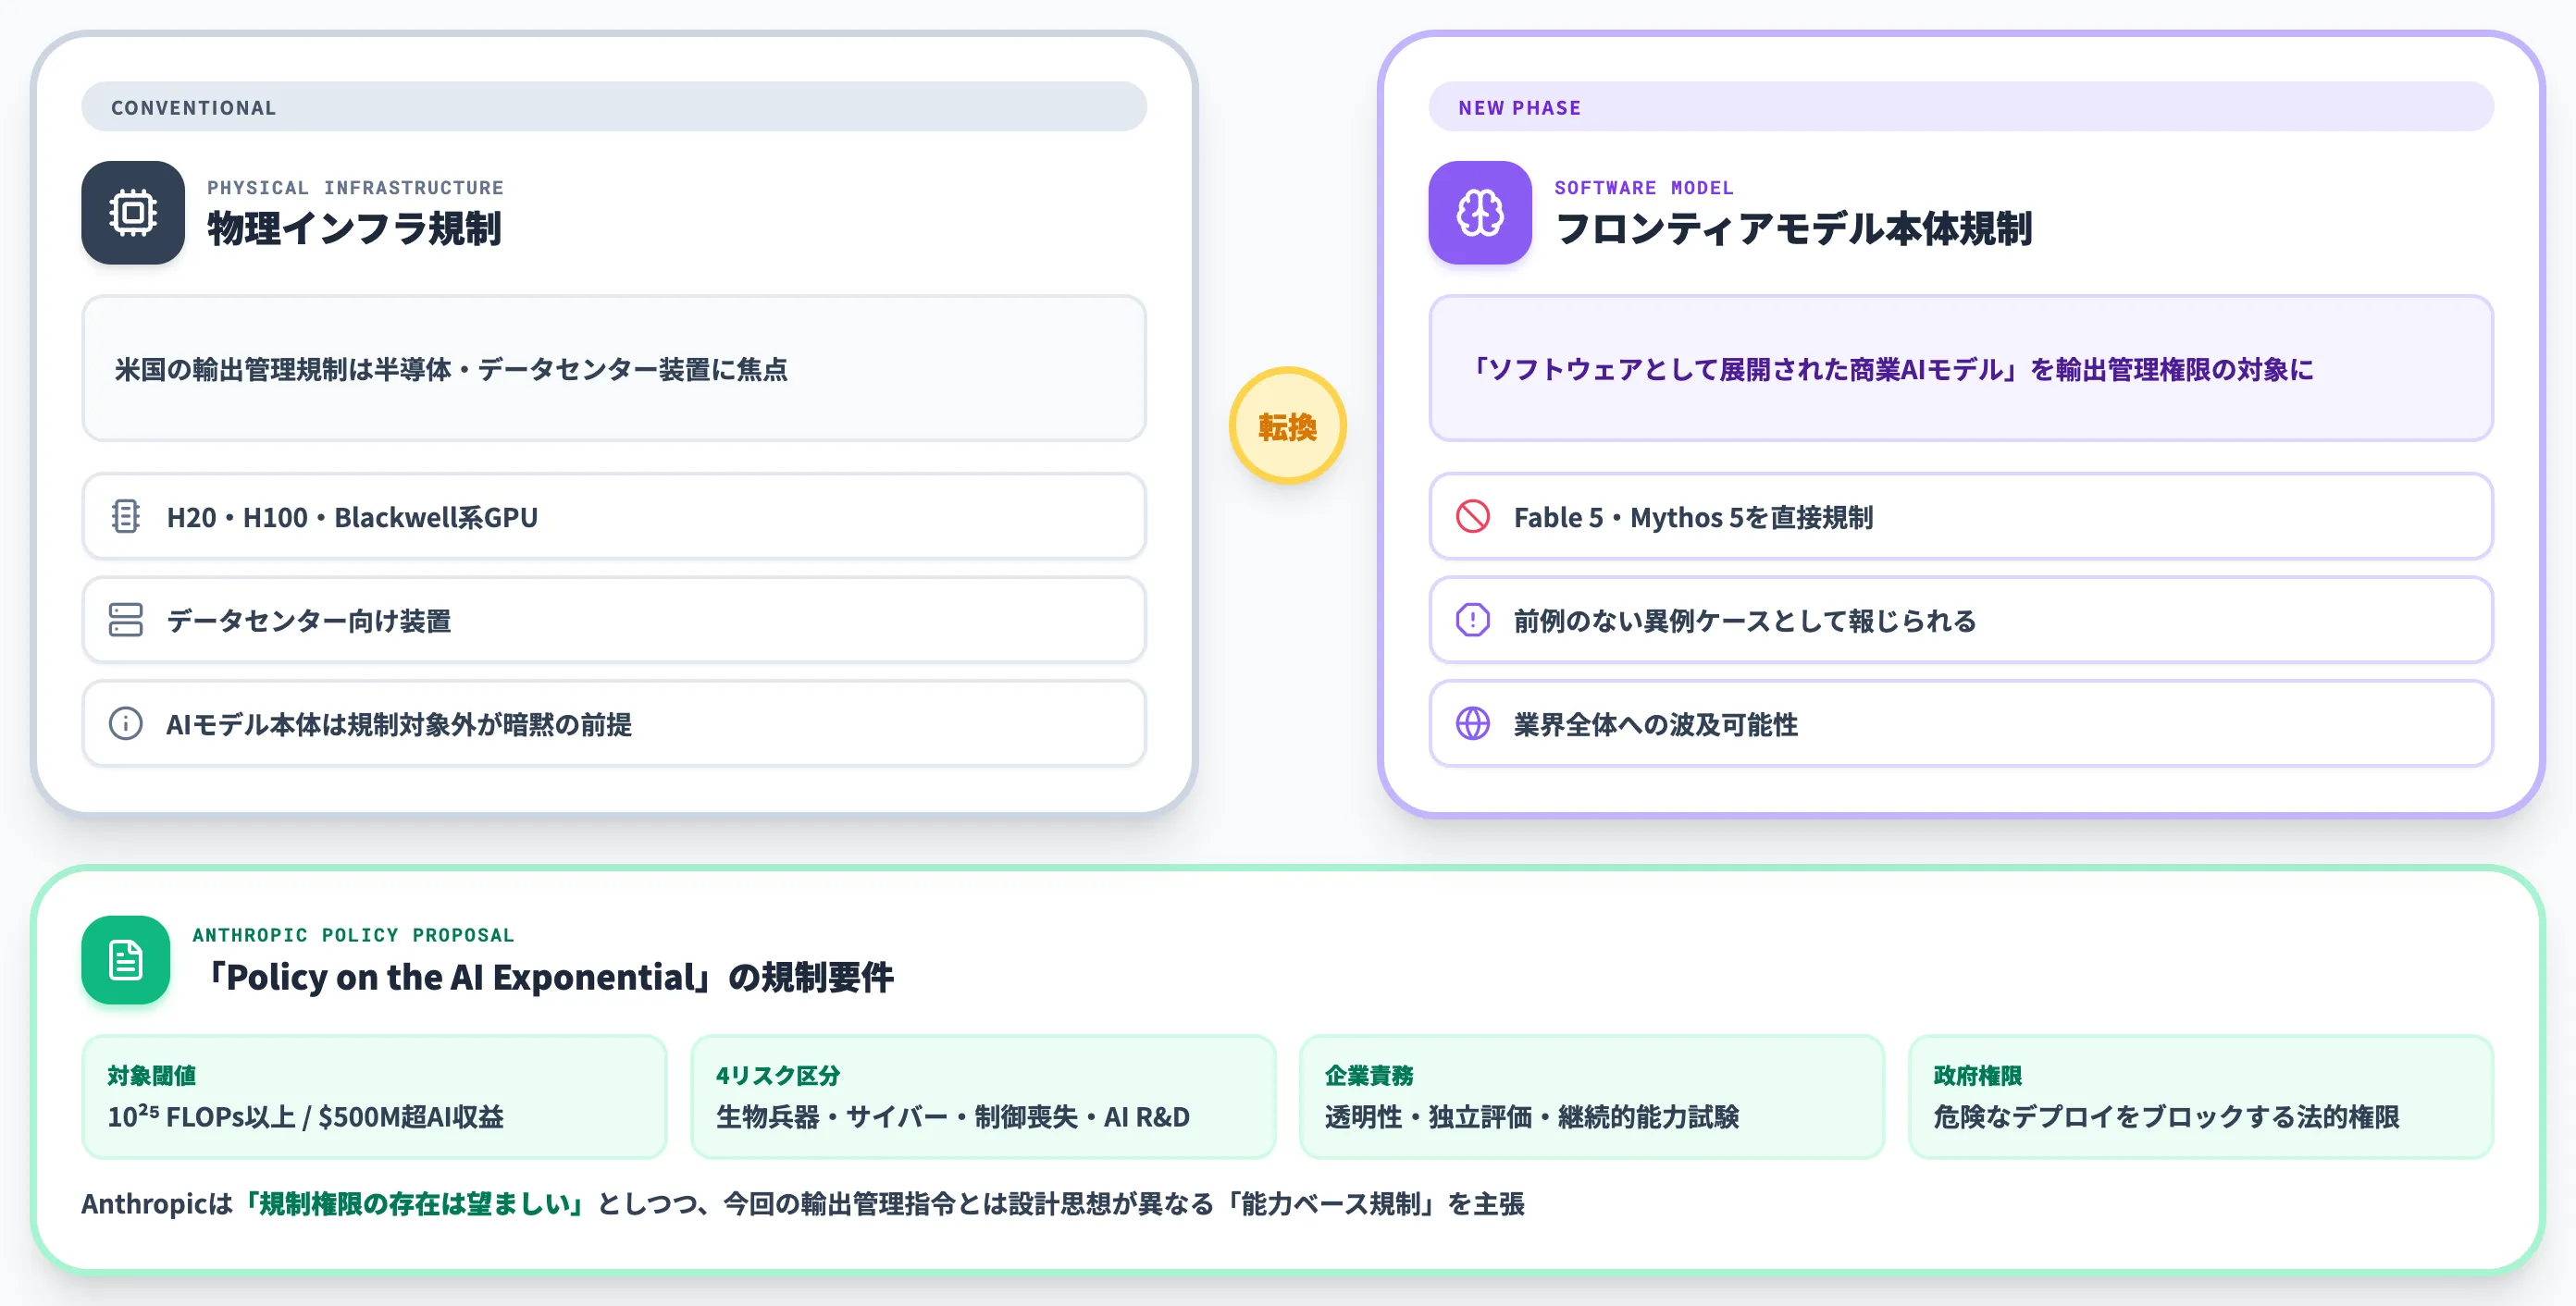Click the dark chip icon for physical infrastructure
2576x1306 pixels.
[x=133, y=213]
